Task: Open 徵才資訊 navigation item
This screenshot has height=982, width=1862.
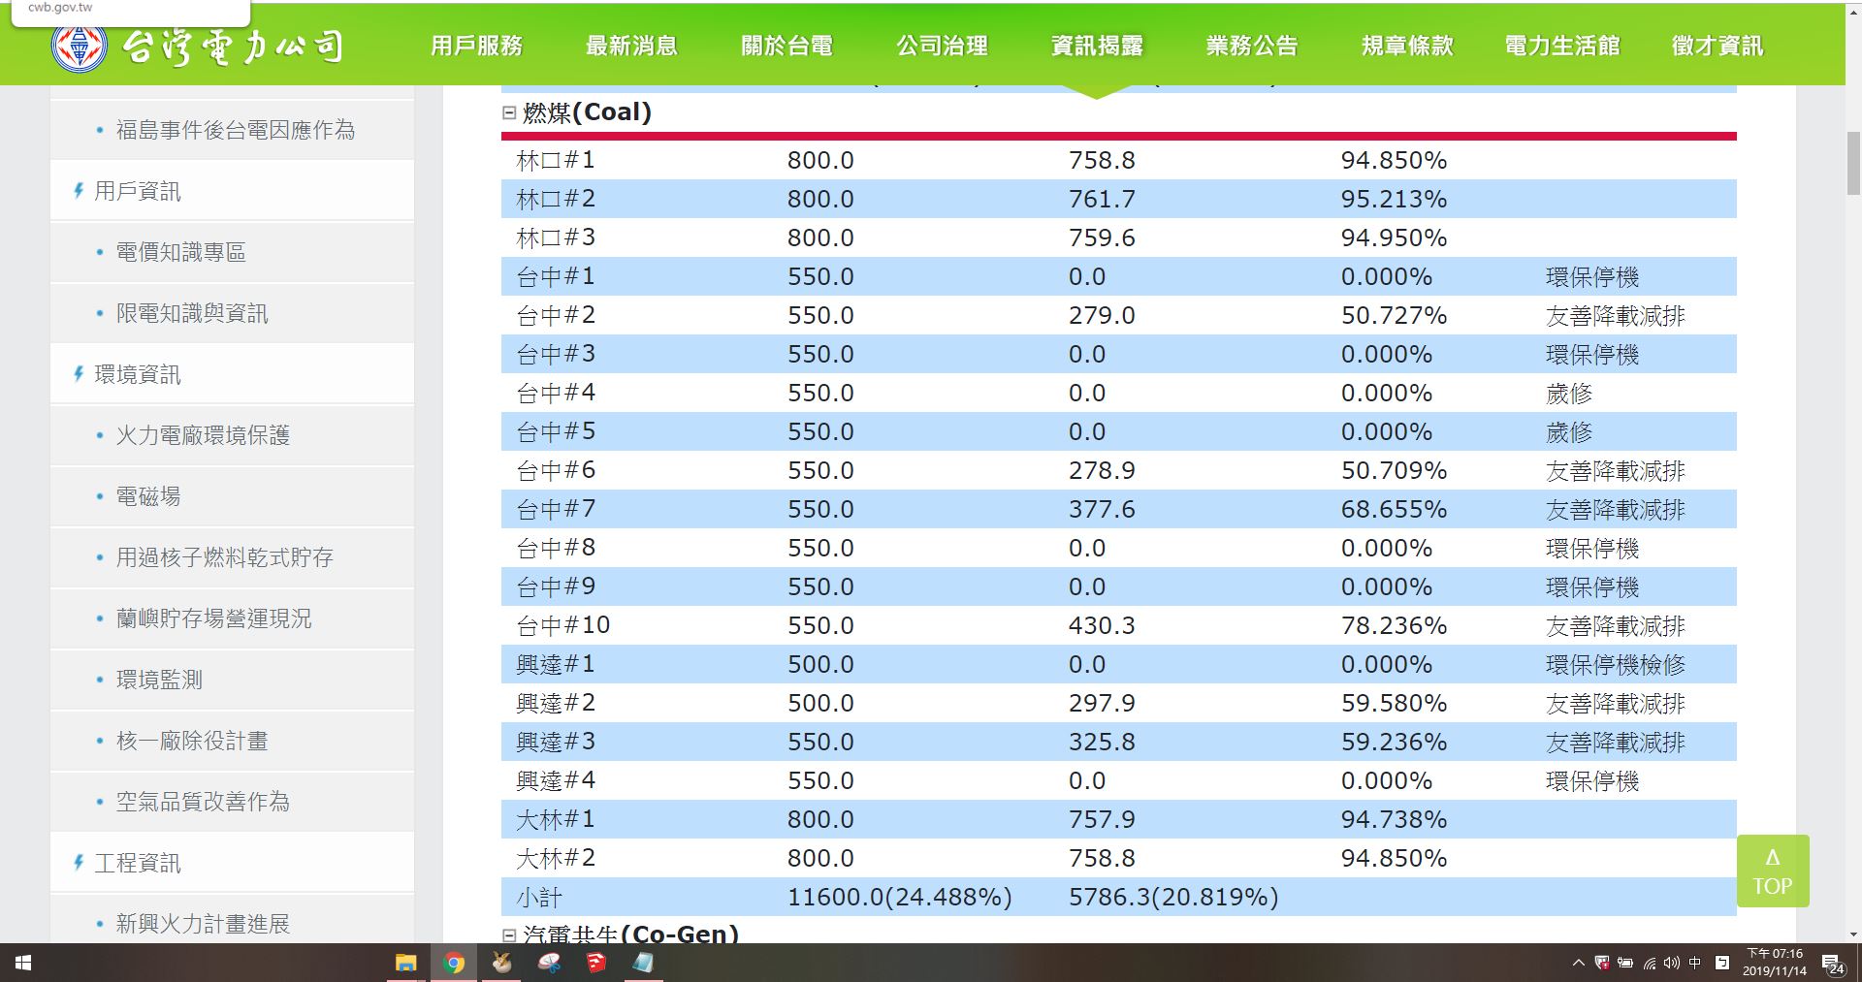Action: click(1718, 46)
